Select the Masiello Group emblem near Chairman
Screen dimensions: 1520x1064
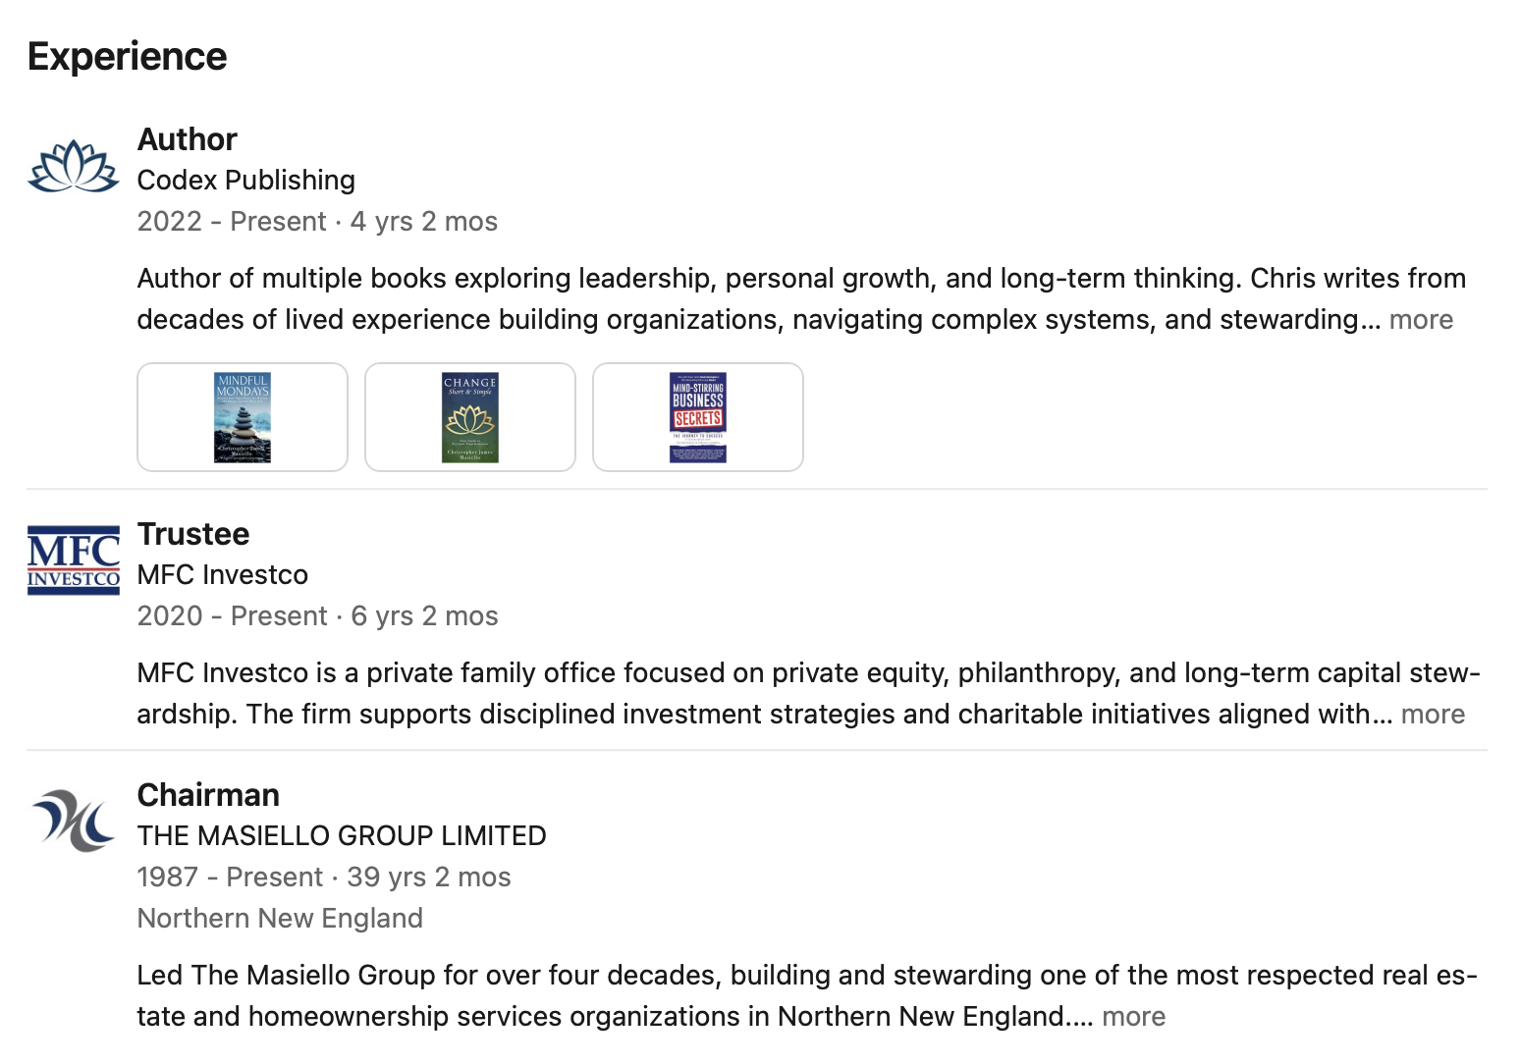(x=73, y=821)
